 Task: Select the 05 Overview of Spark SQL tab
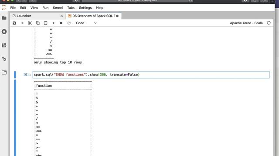93,16
